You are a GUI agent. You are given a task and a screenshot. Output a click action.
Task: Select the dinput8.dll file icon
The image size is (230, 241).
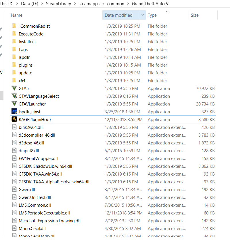14,150
